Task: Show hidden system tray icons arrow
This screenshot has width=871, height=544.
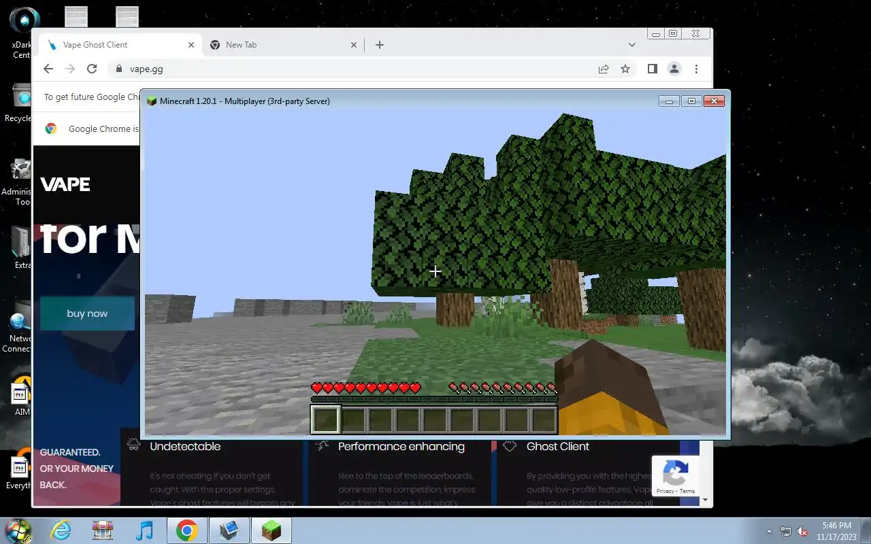Action: click(770, 531)
